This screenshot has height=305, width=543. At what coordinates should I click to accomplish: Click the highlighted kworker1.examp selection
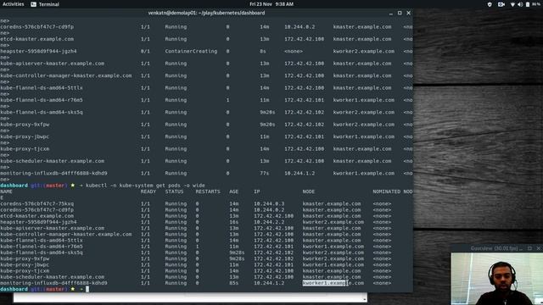tap(324, 283)
